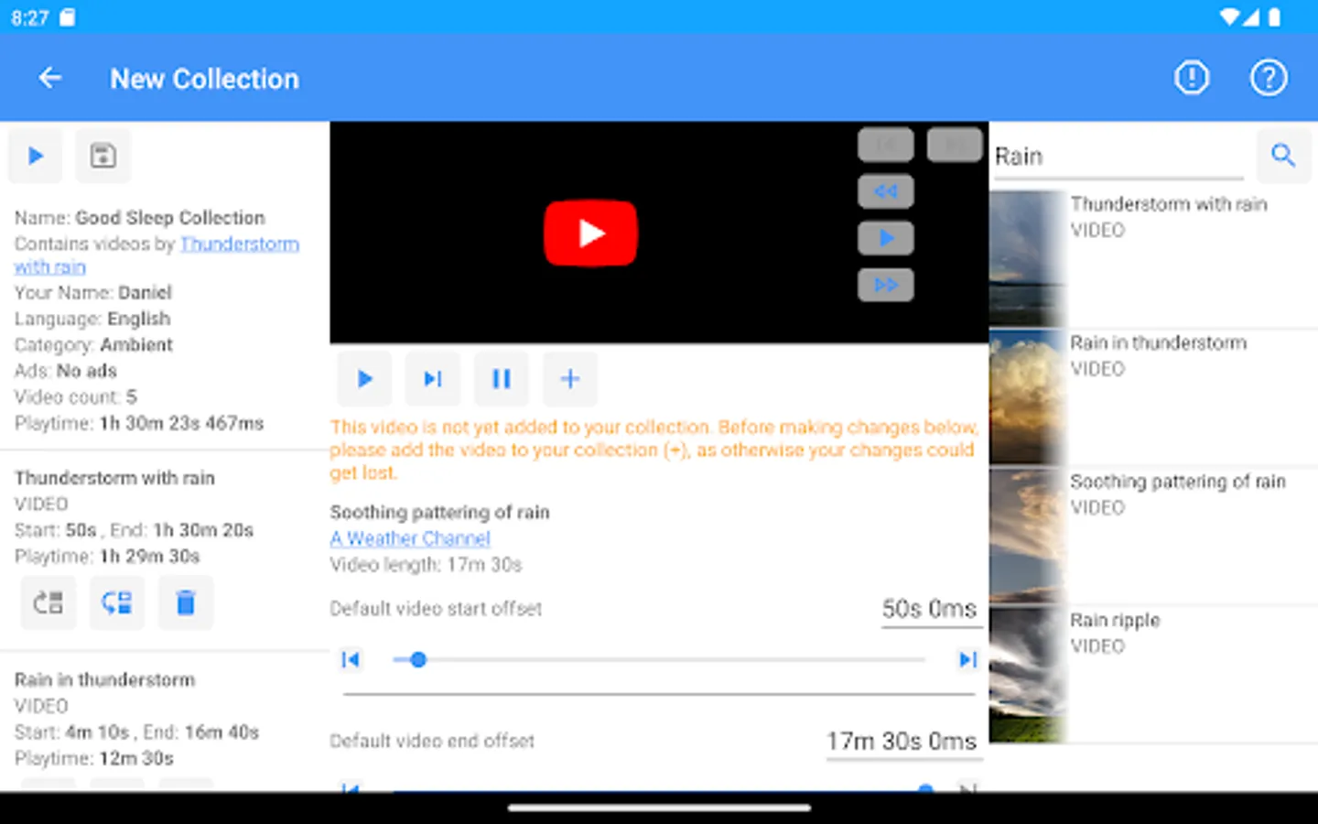The image size is (1318, 824).
Task: Delete the Thunderstorm with rain entry using the trash icon
Action: [186, 602]
